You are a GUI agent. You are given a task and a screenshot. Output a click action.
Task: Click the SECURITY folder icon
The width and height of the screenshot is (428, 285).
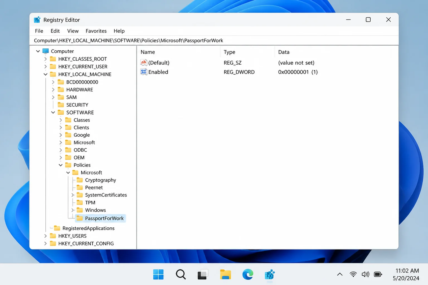pyautogui.click(x=61, y=105)
